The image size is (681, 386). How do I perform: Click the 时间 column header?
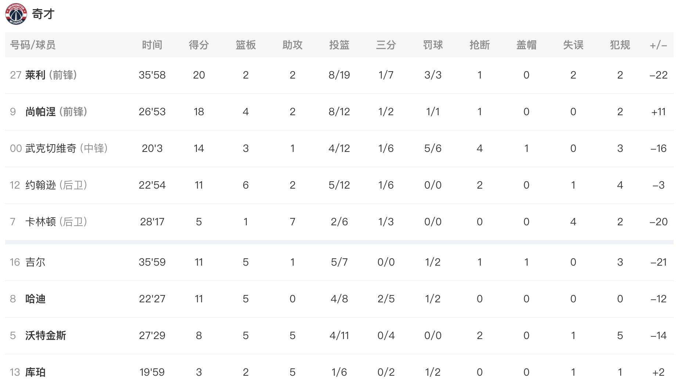[152, 45]
